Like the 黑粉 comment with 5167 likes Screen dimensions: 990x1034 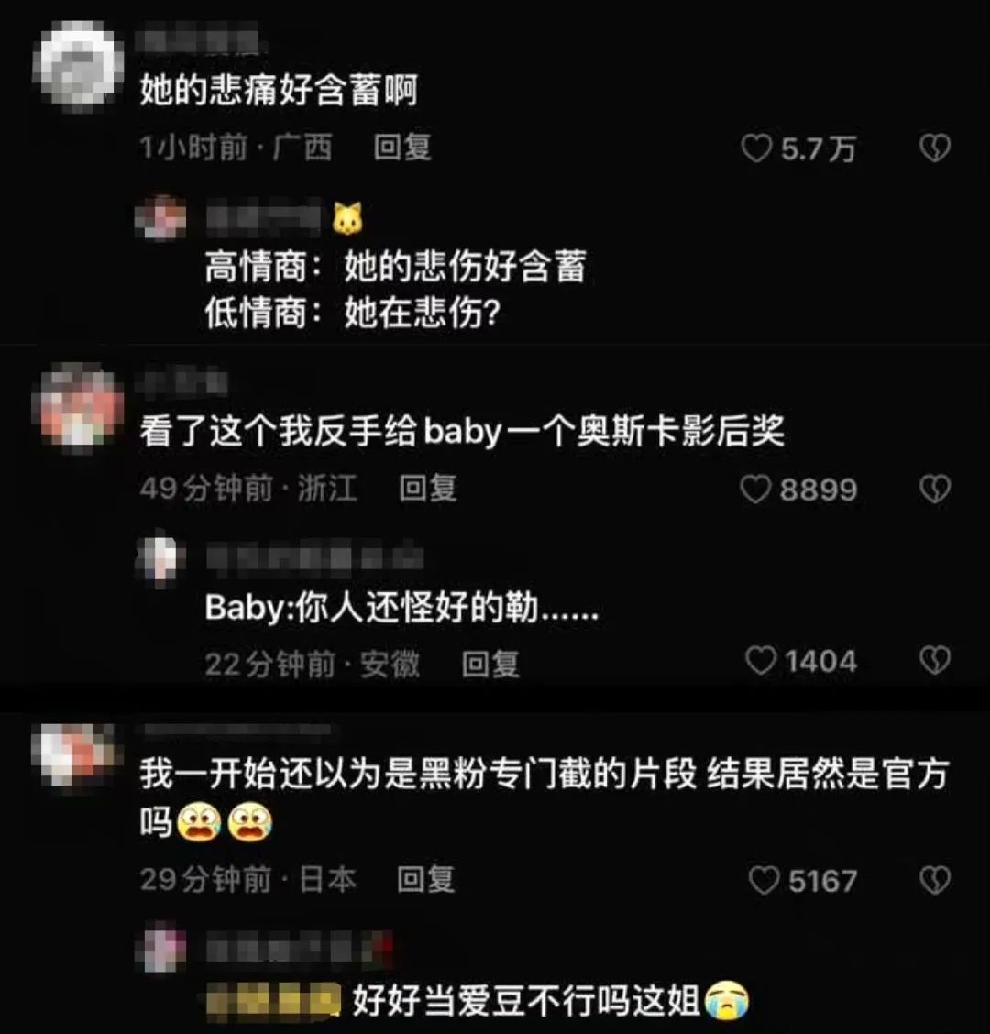pyautogui.click(x=764, y=880)
